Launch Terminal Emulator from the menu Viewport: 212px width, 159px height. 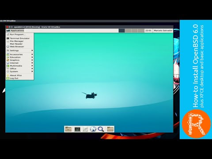[20, 38]
